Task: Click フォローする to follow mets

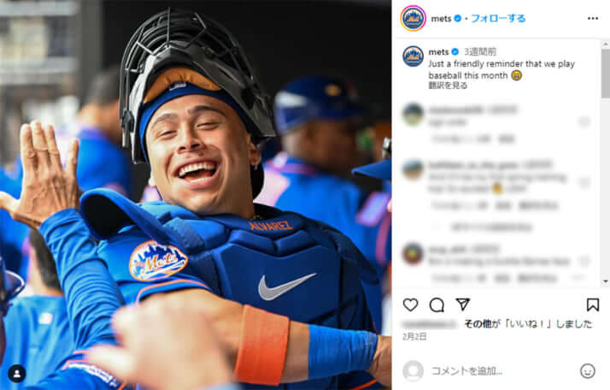Action: pos(498,18)
